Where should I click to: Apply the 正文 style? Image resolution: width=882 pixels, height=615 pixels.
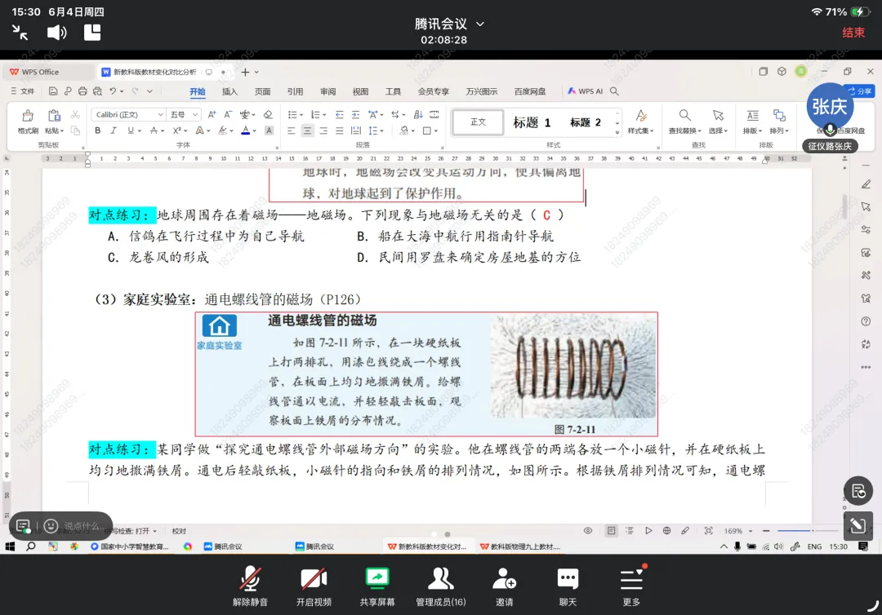tap(478, 122)
